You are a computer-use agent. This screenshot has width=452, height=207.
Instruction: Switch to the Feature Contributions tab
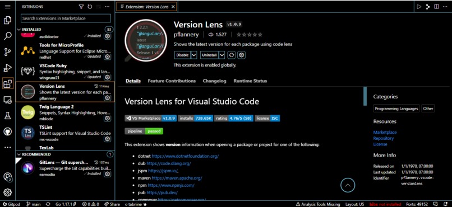coord(172,81)
